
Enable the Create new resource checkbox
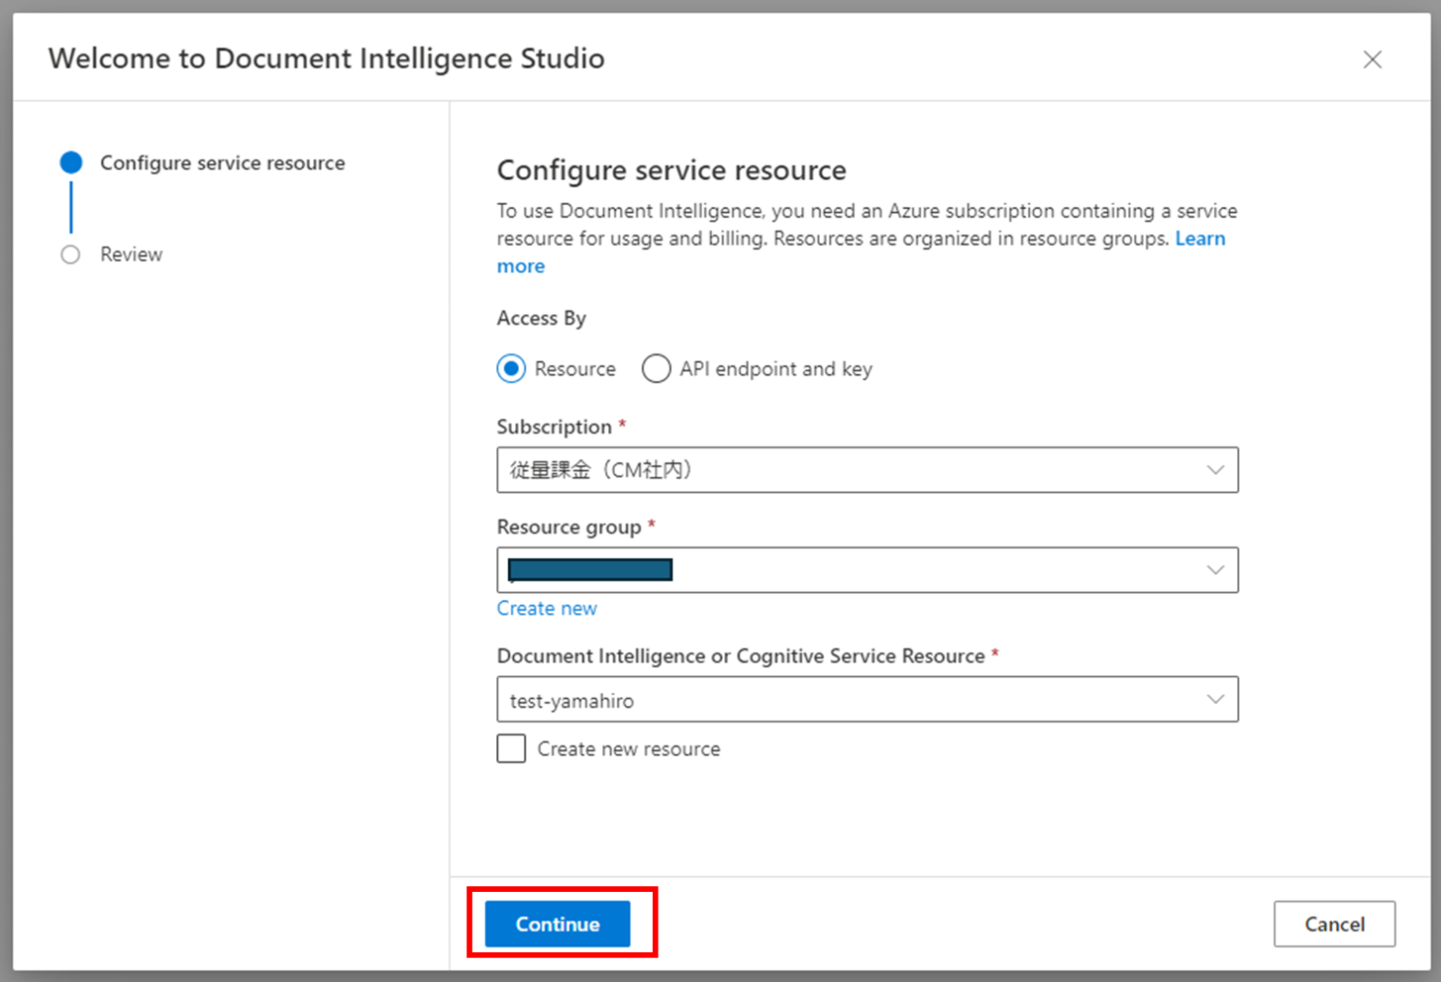coord(510,748)
